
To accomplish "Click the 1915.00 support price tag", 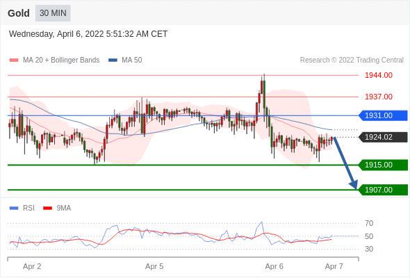I will (x=383, y=165).
